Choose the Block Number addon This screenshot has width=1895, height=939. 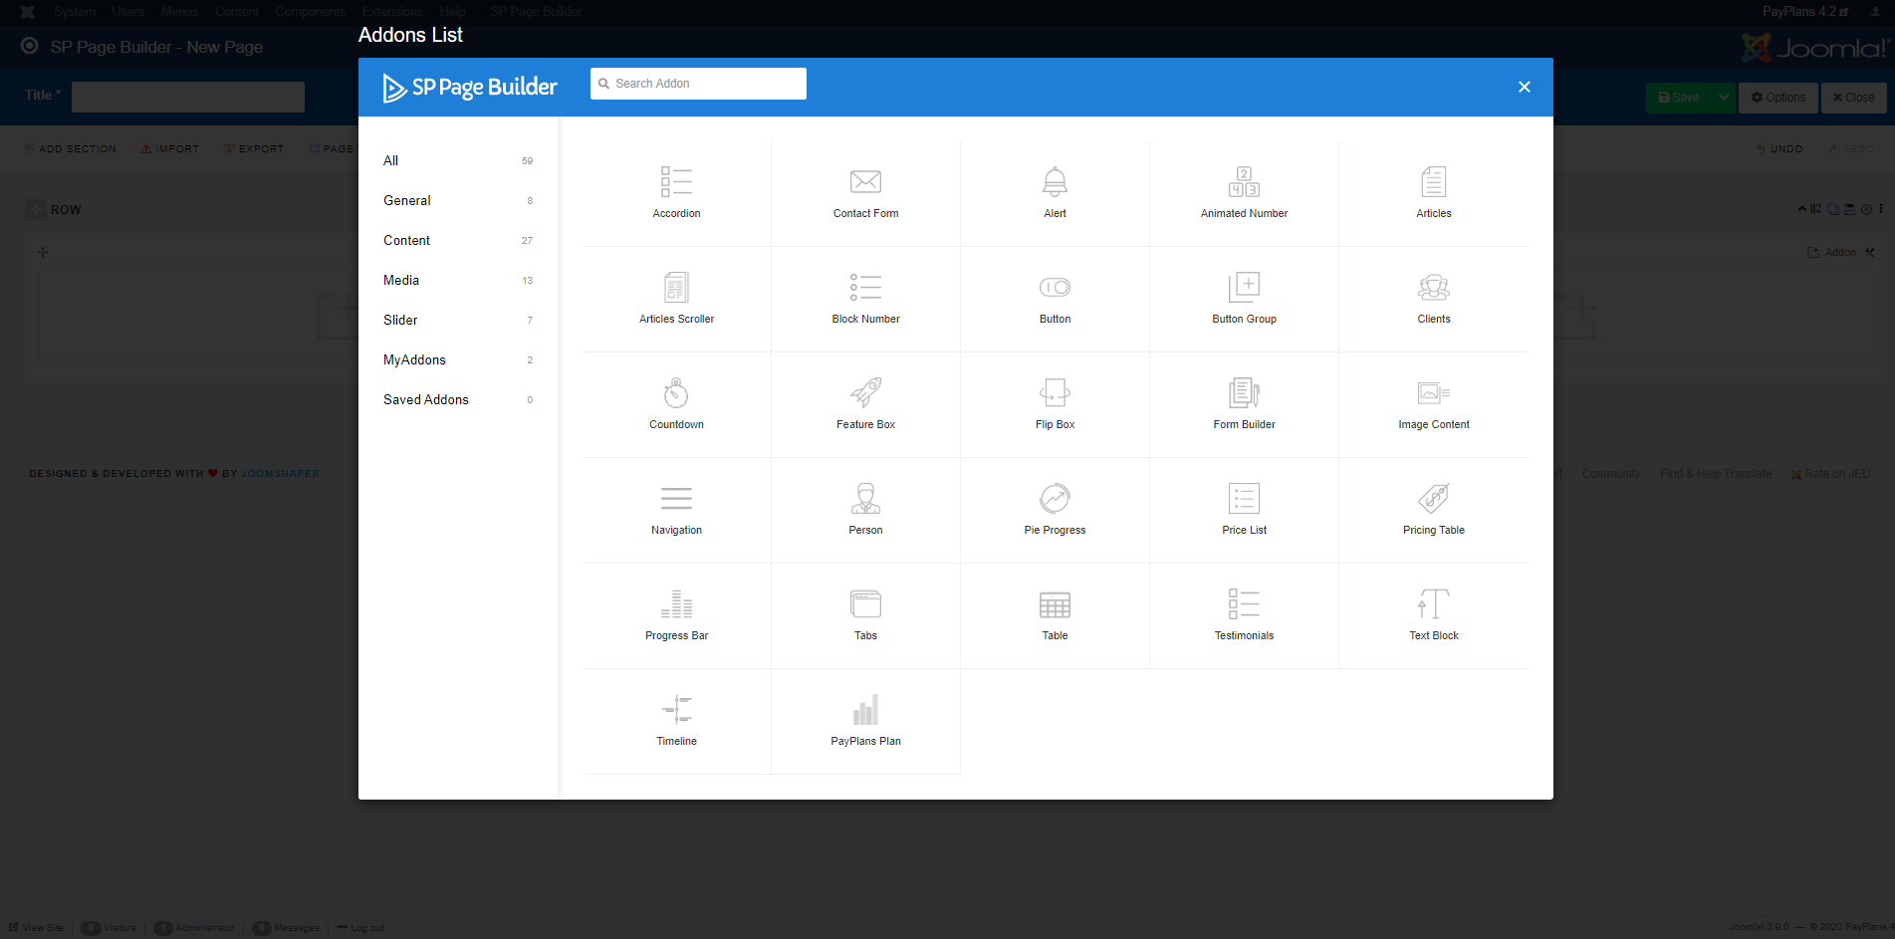pos(865,300)
